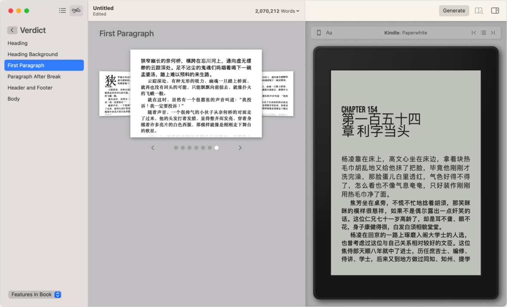Select the fourth style page dot

tap(196, 148)
